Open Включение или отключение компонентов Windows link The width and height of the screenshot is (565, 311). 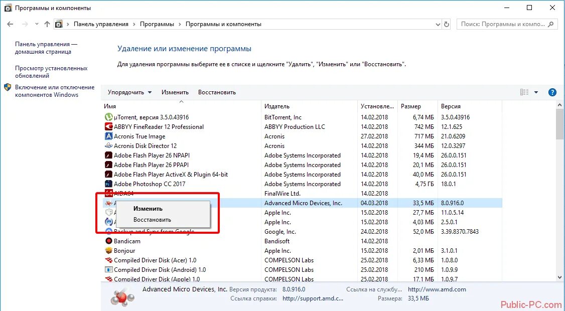click(x=55, y=91)
